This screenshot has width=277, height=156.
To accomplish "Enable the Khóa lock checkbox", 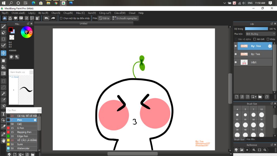I will point(268,39).
